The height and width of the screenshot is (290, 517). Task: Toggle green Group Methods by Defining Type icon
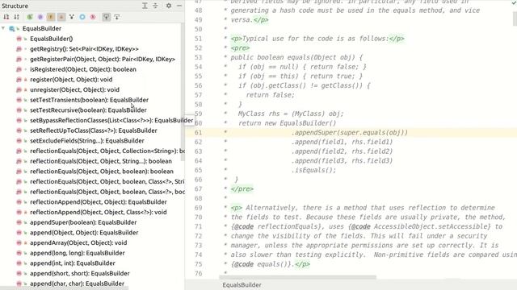pyautogui.click(x=30, y=17)
